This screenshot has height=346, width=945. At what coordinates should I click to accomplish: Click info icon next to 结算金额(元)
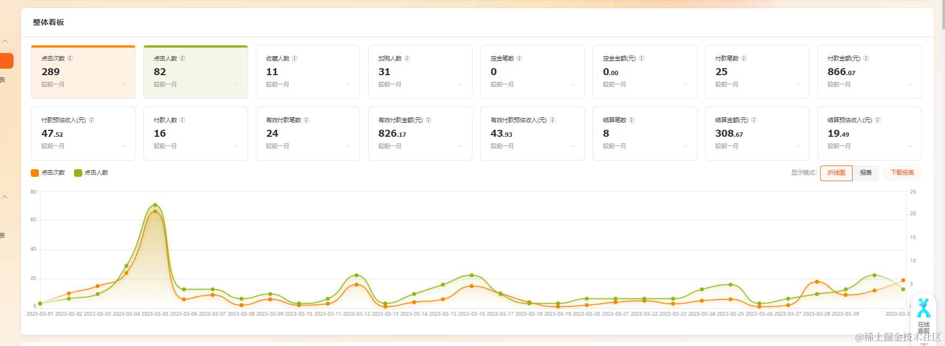[754, 120]
